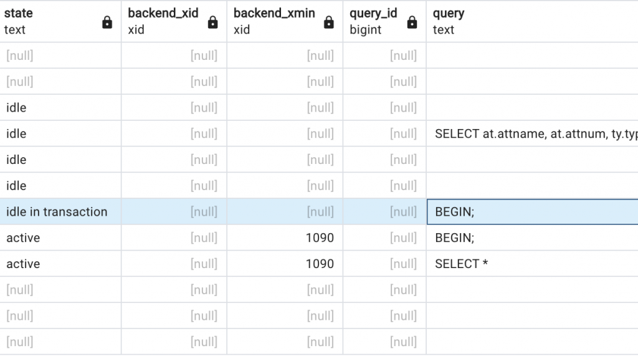Click the first idle state cell

pos(60,107)
